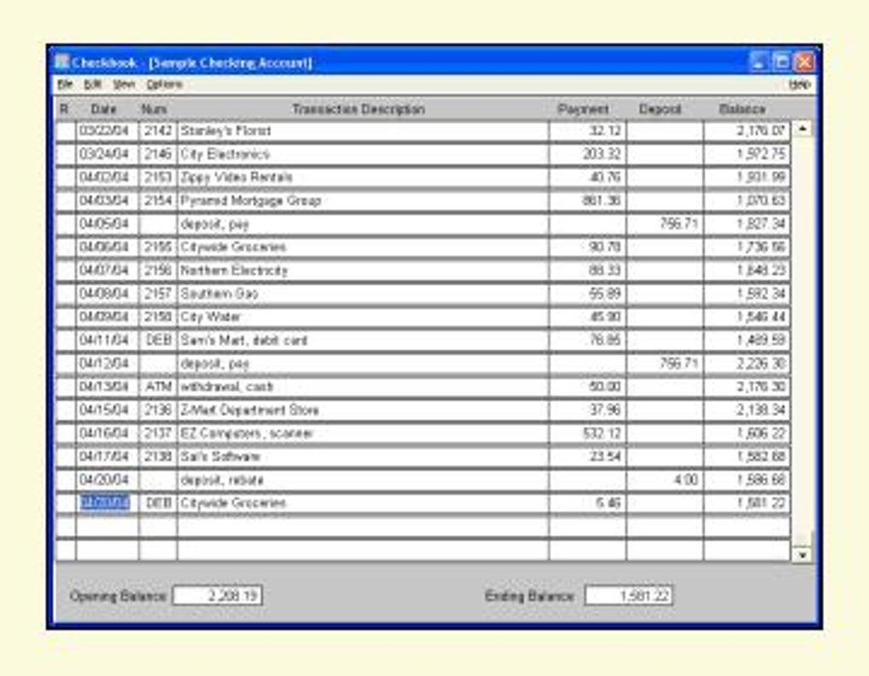Click the Transaction Description column header

pos(358,109)
